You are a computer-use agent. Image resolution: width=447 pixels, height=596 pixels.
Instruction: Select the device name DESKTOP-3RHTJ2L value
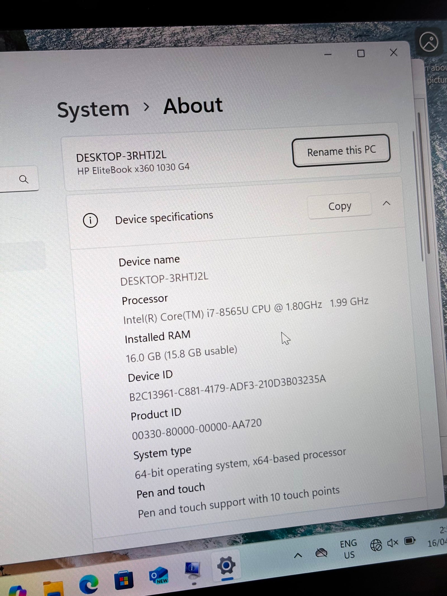(x=164, y=279)
